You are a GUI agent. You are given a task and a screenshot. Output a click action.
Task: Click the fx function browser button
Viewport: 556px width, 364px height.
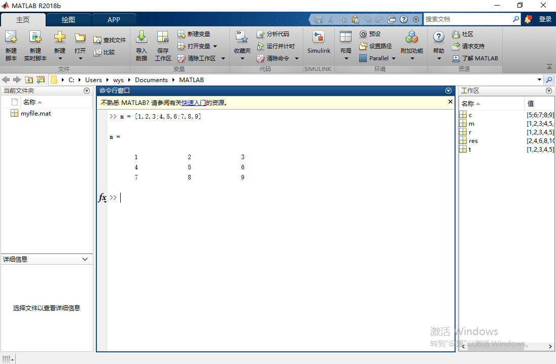[x=102, y=197]
